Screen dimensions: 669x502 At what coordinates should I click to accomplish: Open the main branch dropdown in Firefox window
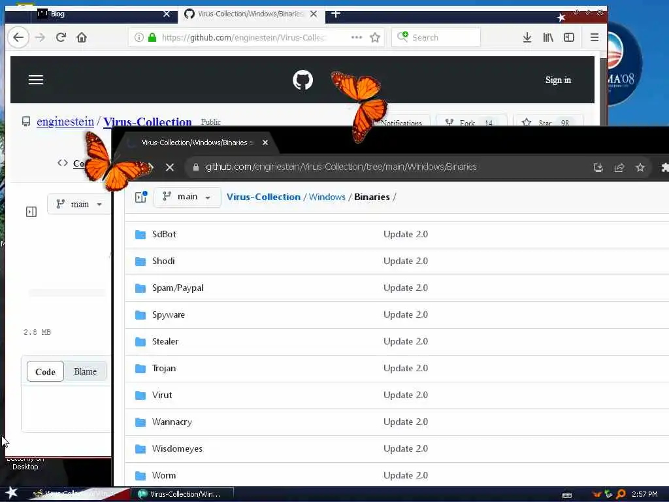click(79, 204)
